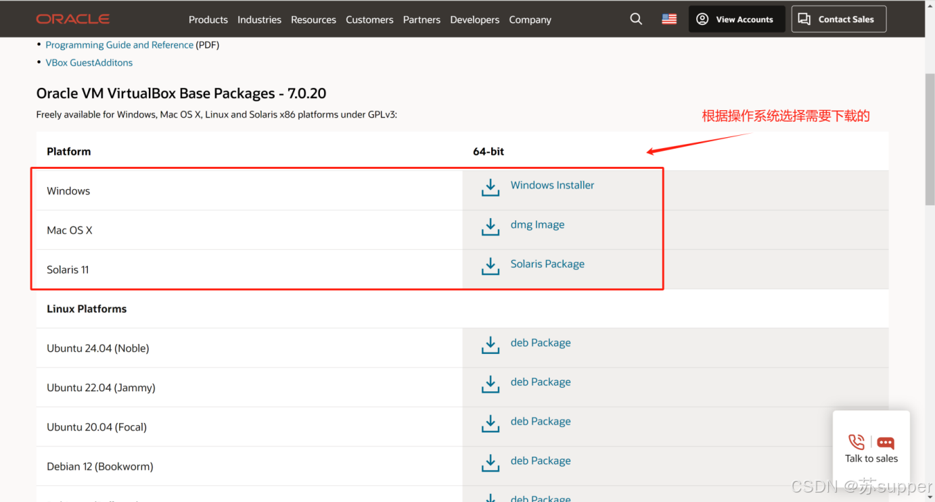Image resolution: width=935 pixels, height=502 pixels.
Task: Open the Partners menu
Action: pos(421,20)
